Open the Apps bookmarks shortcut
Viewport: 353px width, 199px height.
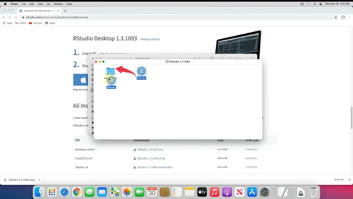[8, 23]
